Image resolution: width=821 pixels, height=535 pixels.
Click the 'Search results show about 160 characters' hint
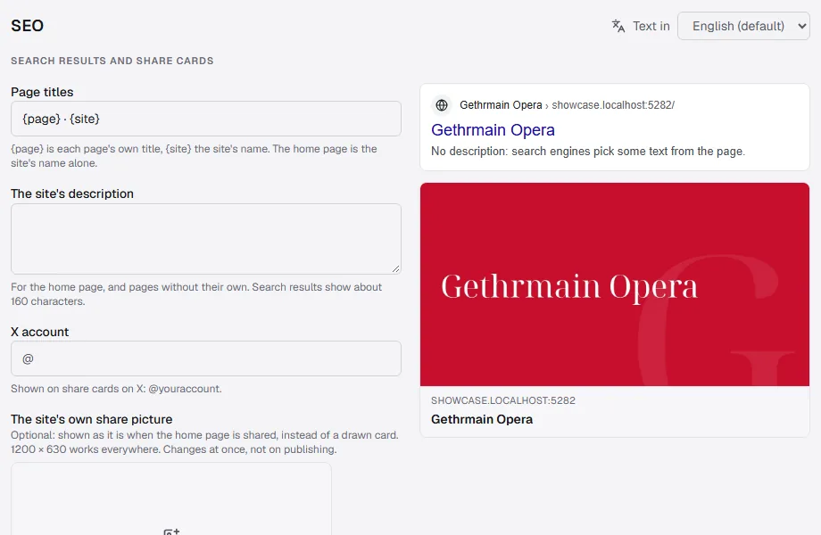[x=196, y=294]
